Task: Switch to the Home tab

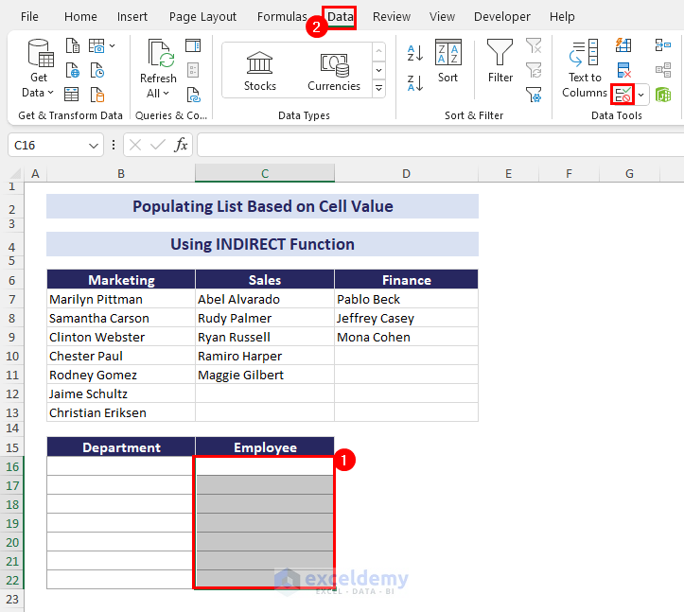Action: pyautogui.click(x=80, y=17)
